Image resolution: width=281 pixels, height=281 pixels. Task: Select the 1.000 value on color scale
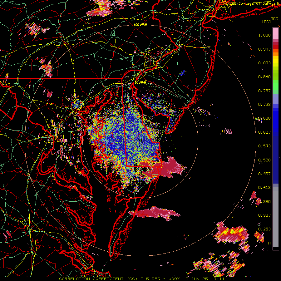pos(264,35)
